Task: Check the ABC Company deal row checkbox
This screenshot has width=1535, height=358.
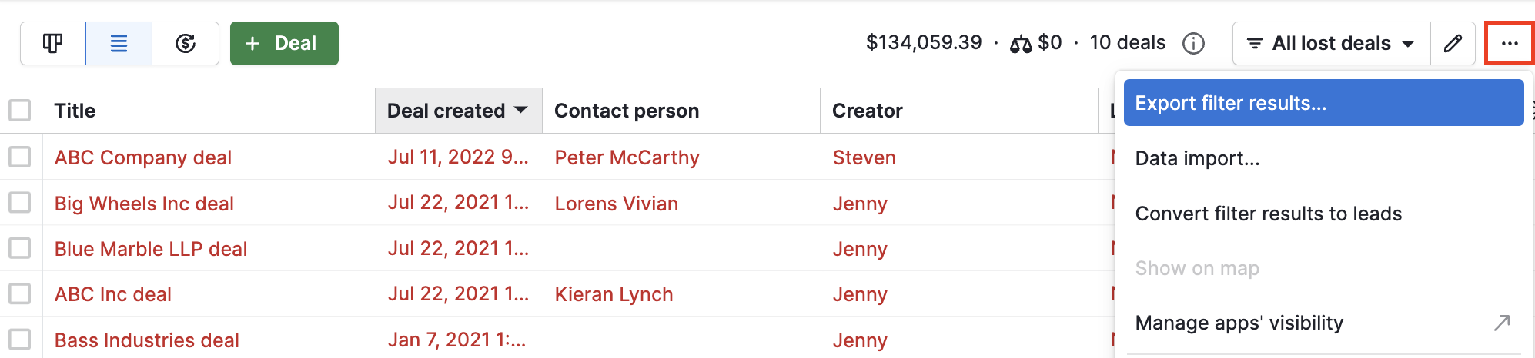Action: coord(20,157)
